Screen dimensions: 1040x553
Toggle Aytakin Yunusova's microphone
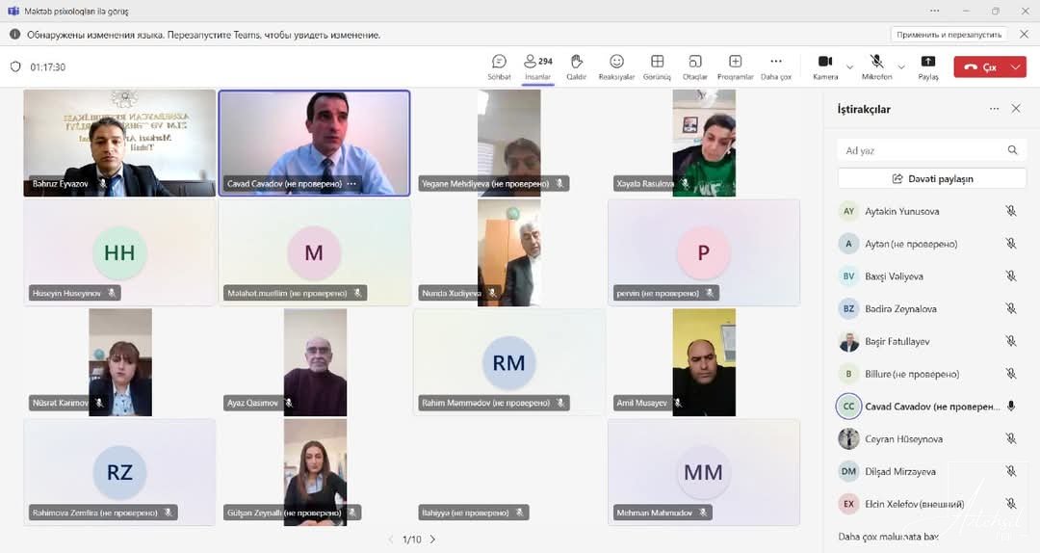click(1011, 211)
